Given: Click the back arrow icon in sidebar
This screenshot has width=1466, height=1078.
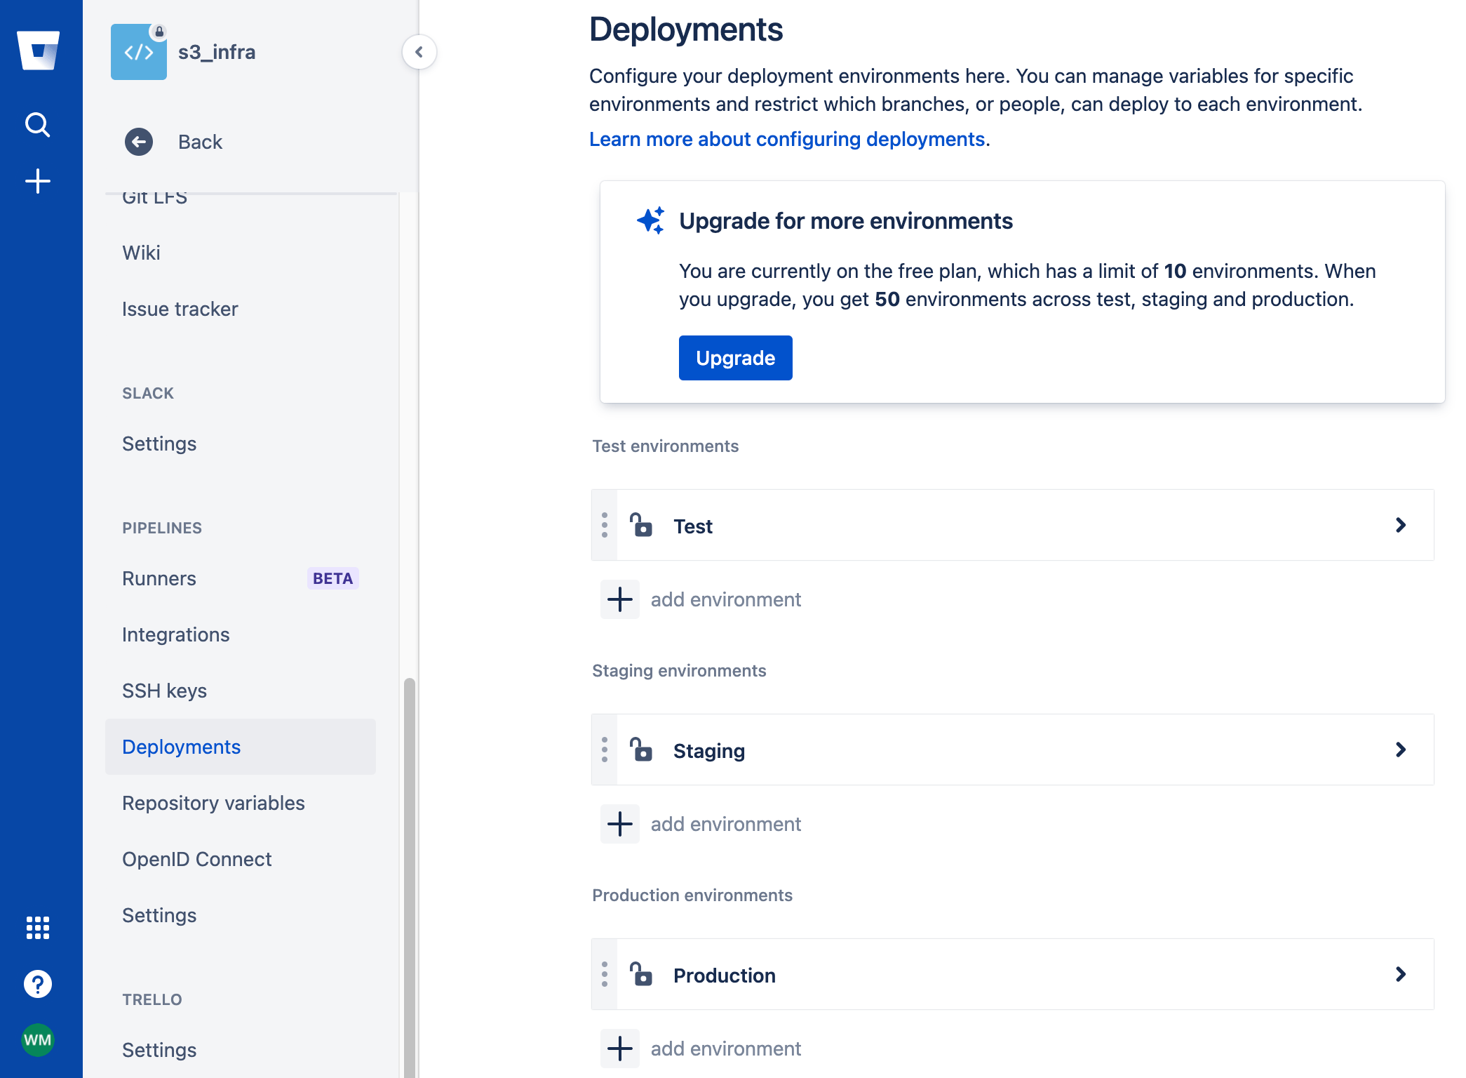Looking at the screenshot, I should point(140,141).
